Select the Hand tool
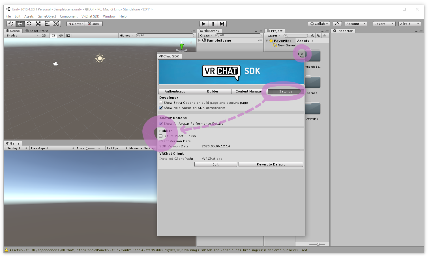The height and width of the screenshot is (256, 429). 11,24
